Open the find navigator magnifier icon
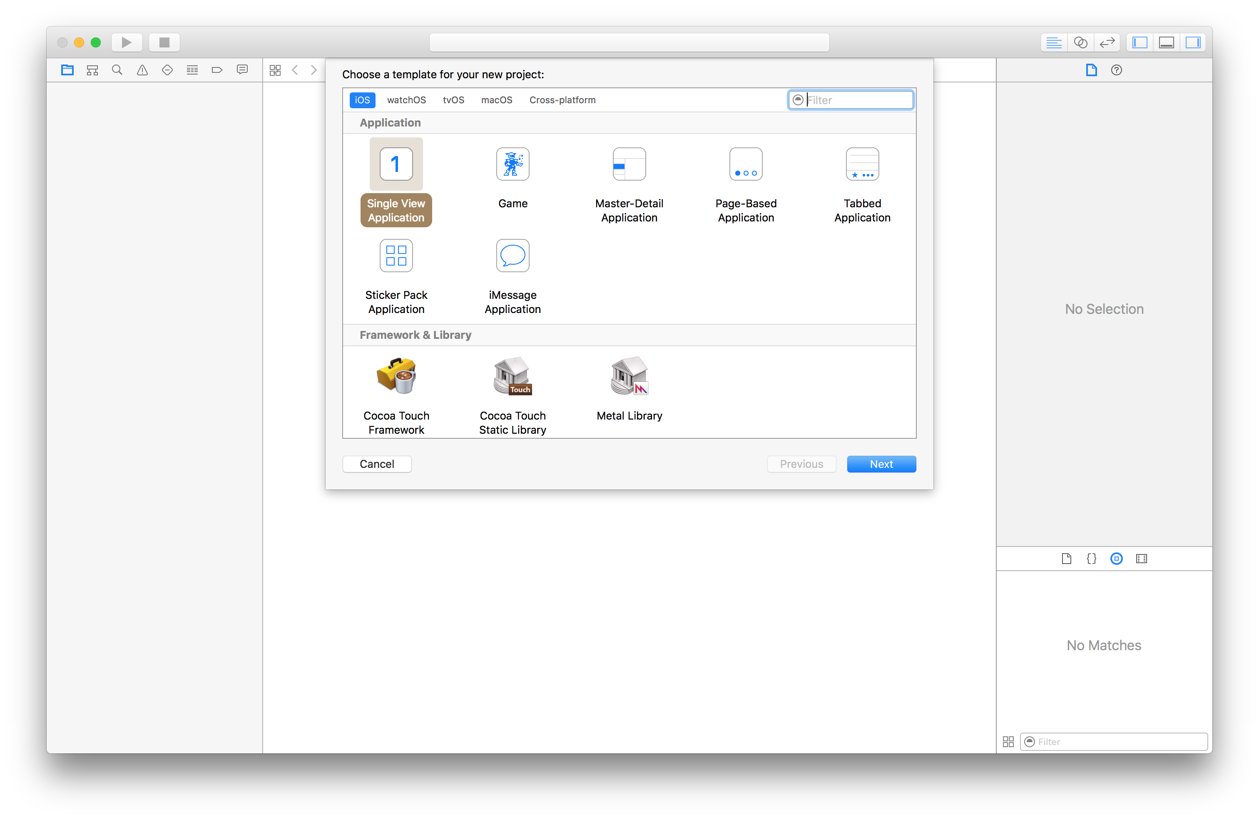Screen dimensions: 1259x820 click(x=117, y=70)
